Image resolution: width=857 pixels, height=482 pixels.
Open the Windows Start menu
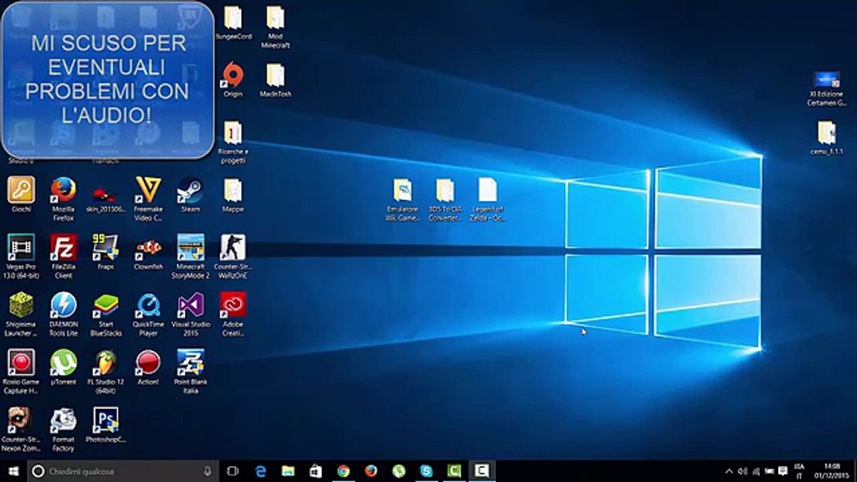pos(13,471)
